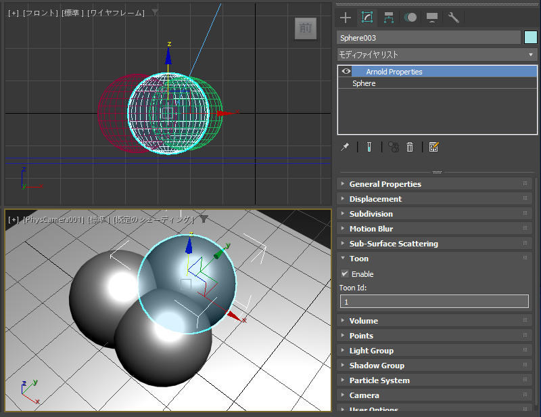Image resolution: width=541 pixels, height=417 pixels.
Task: Toggle Arnold Properties modifier visibility eye
Action: [x=346, y=72]
